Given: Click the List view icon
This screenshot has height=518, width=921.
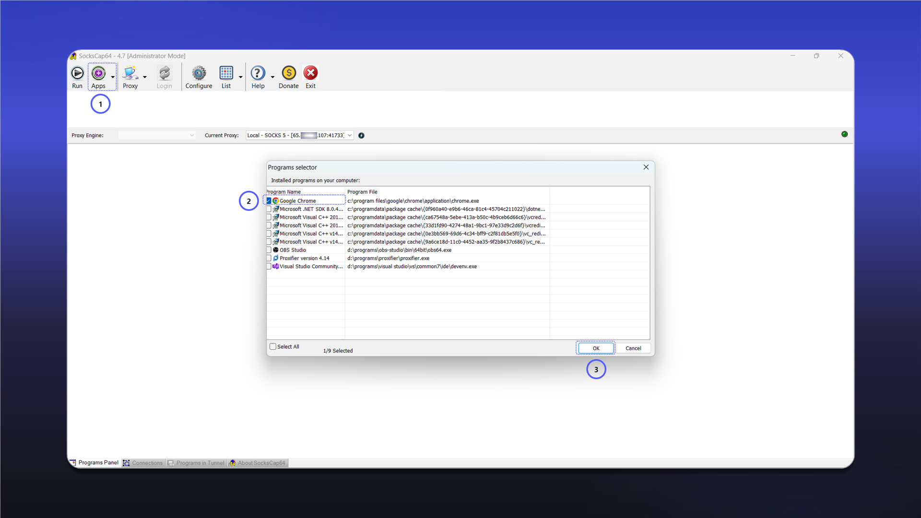Looking at the screenshot, I should pyautogui.click(x=226, y=73).
